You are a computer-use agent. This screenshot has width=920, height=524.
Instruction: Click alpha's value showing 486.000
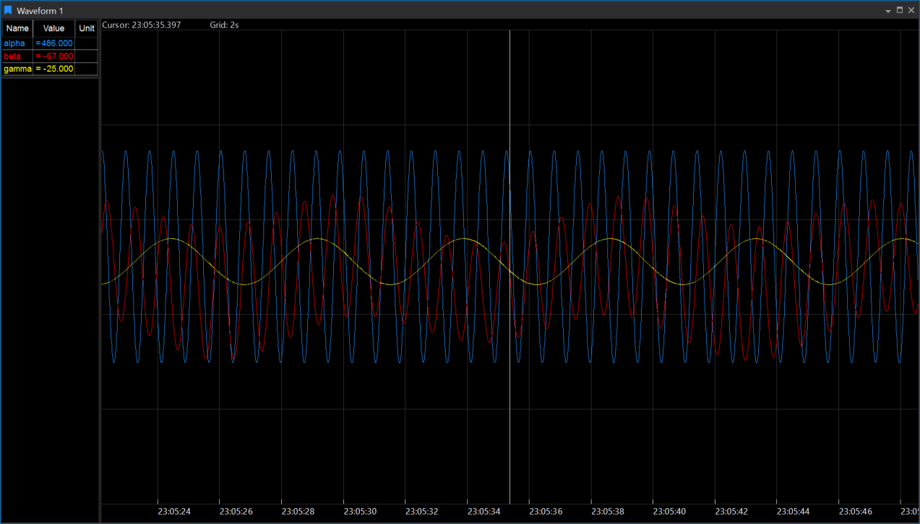point(54,43)
